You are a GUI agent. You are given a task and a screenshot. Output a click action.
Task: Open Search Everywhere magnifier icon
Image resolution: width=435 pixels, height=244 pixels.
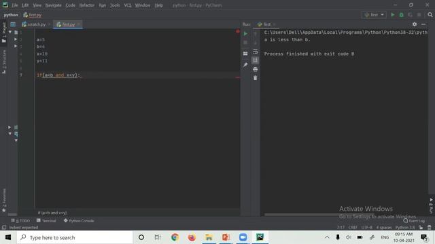[430, 15]
